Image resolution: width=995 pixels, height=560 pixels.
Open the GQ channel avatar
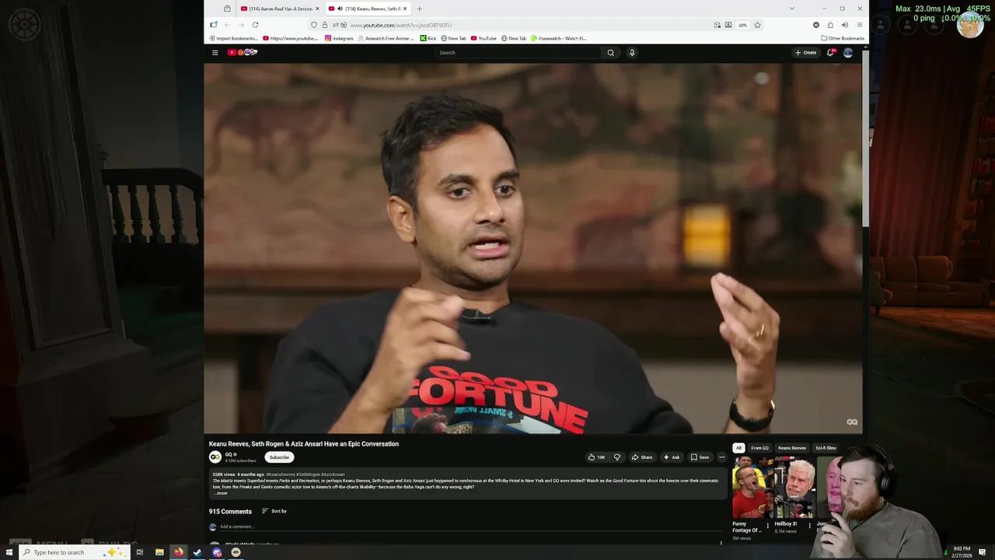tap(215, 457)
